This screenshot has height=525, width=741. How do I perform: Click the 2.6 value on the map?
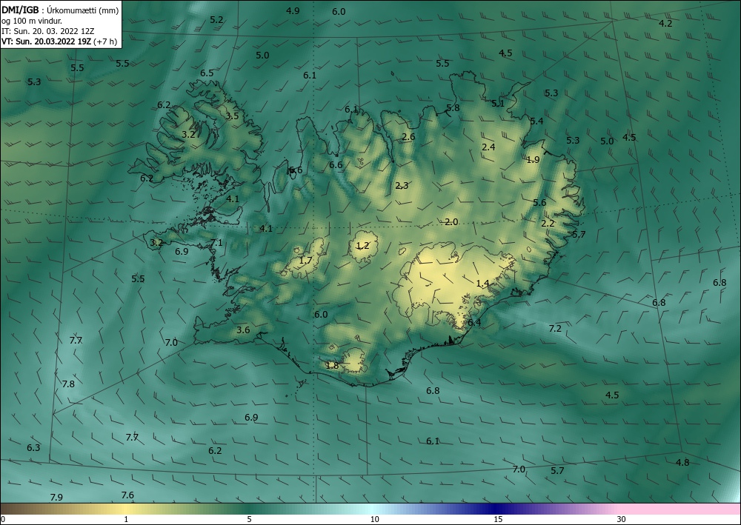(408, 136)
